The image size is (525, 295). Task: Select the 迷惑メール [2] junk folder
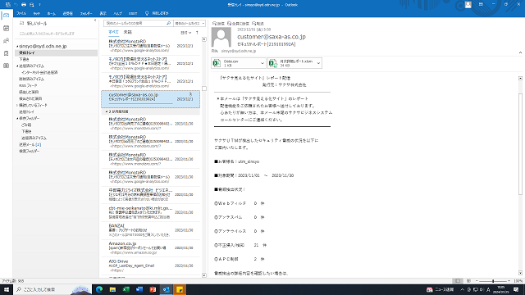30,144
